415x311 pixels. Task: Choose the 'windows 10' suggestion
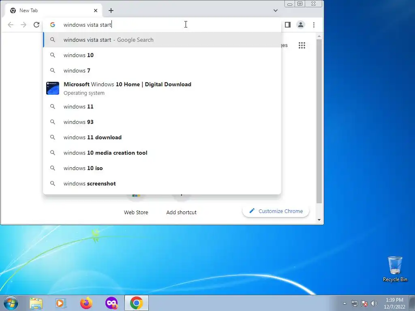162,55
